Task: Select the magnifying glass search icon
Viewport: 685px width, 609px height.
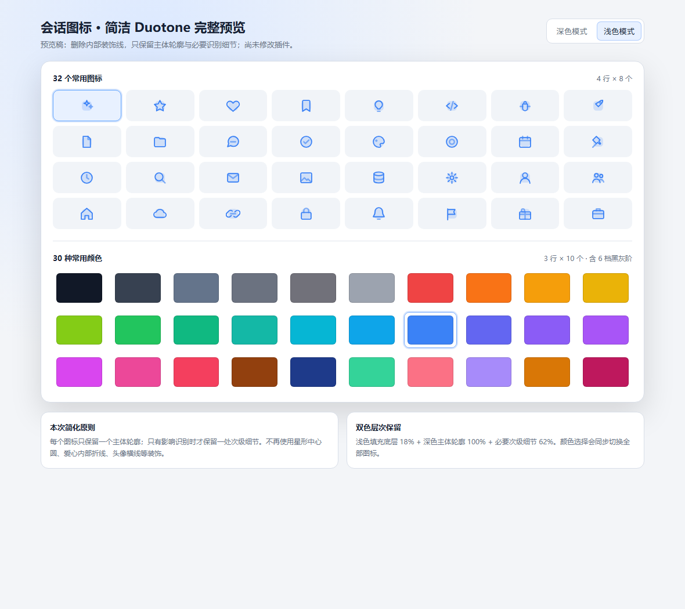Action: 160,177
